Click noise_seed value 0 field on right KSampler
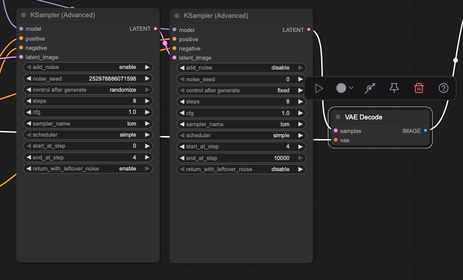 pyautogui.click(x=241, y=79)
